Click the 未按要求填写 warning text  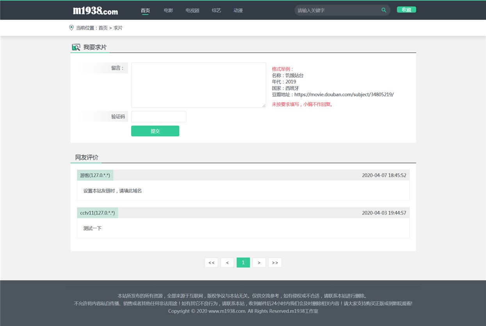pos(303,104)
